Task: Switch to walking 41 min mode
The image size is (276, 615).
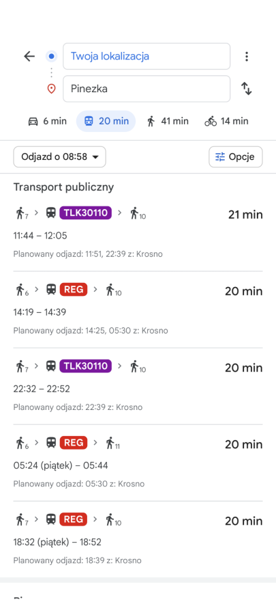Action: click(x=168, y=121)
